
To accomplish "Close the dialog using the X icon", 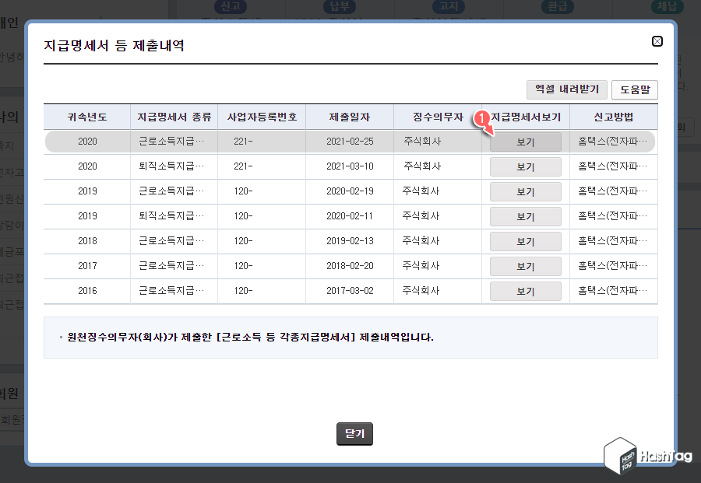I will pyautogui.click(x=657, y=41).
